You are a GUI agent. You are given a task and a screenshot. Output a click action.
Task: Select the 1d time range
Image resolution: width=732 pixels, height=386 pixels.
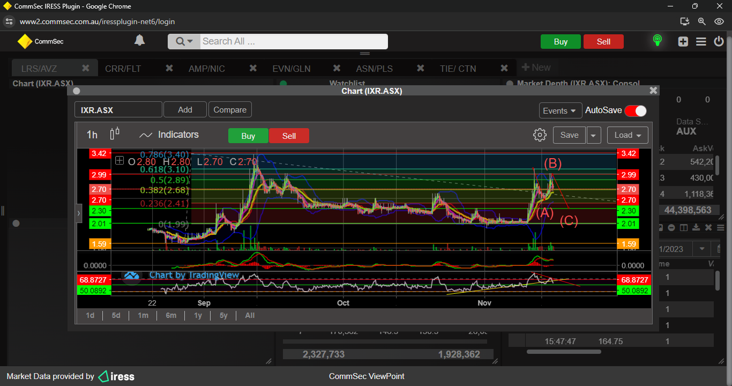[90, 315]
